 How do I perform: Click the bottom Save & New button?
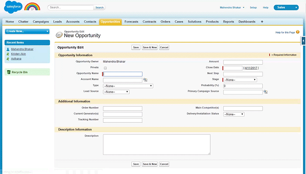150,164
